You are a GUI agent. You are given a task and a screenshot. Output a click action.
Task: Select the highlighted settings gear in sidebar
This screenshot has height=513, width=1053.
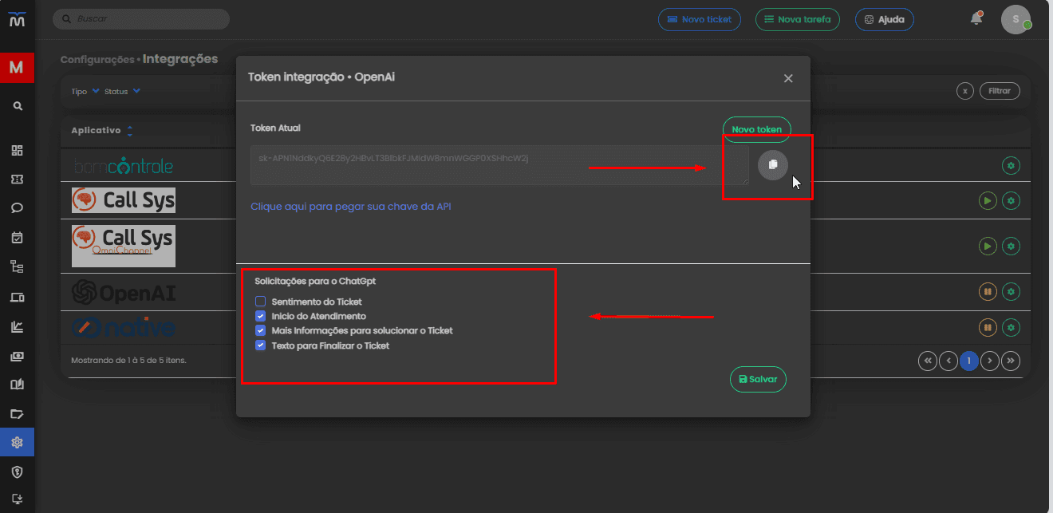coord(18,442)
